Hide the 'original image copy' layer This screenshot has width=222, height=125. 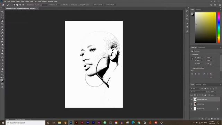click(x=191, y=99)
